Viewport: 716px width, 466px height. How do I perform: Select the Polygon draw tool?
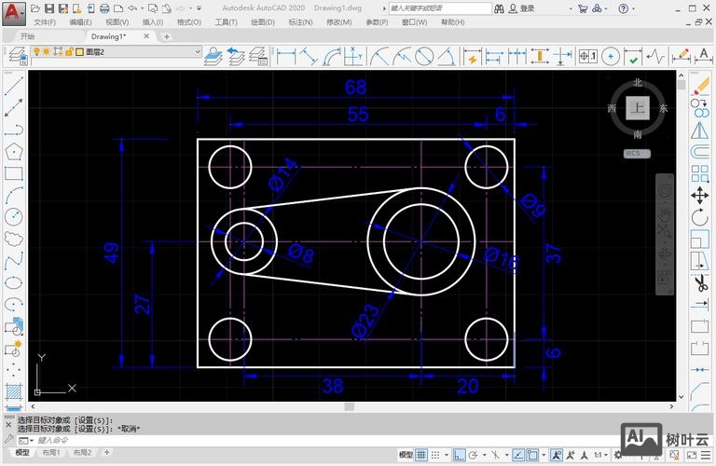point(14,151)
